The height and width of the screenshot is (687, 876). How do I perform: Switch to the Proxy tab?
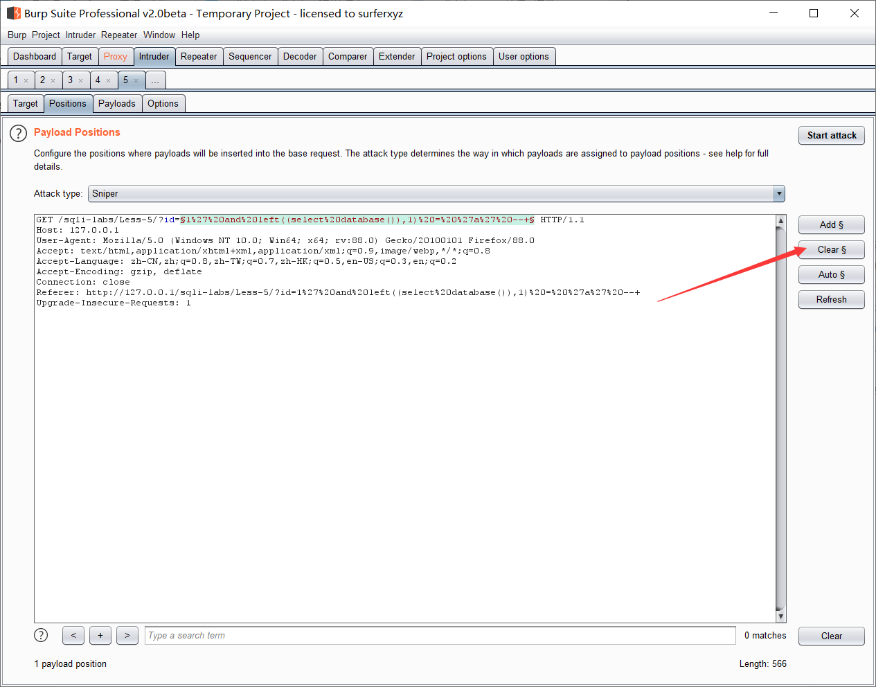pos(116,57)
